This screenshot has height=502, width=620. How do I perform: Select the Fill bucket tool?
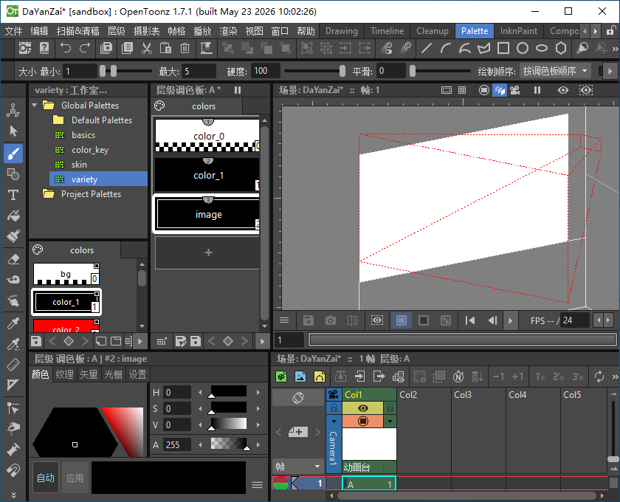coord(13,216)
